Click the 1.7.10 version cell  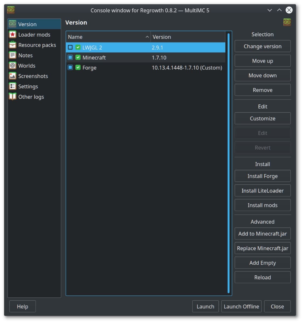[x=159, y=57]
